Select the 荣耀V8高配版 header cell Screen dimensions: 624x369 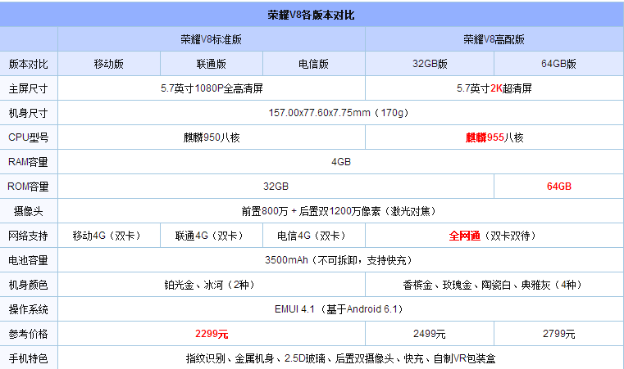[x=494, y=39]
